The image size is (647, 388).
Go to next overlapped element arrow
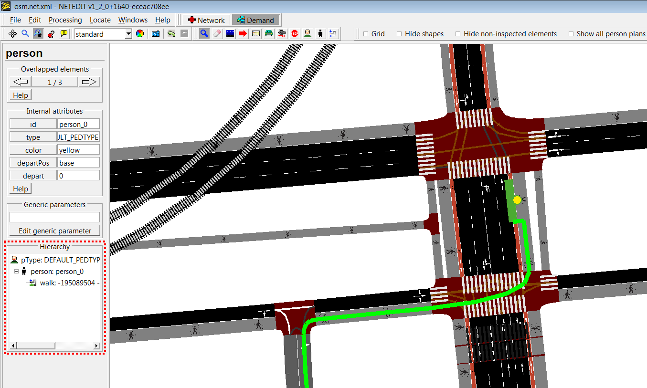tap(89, 82)
